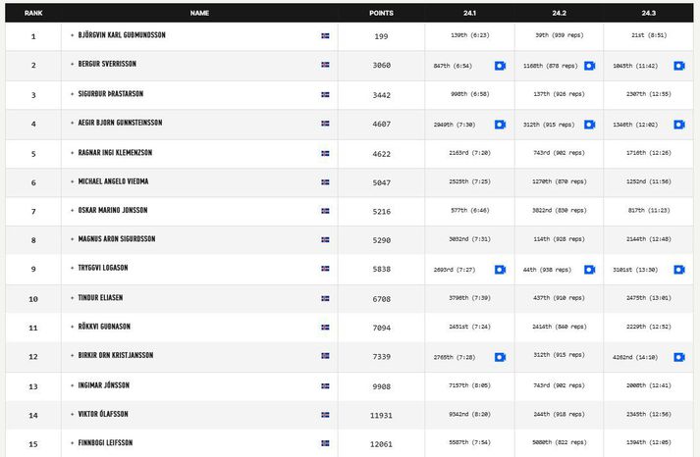Screen dimensions: 700x457
Task: Watch Tryggvi Logason's 24.2 video
Action: (589, 270)
